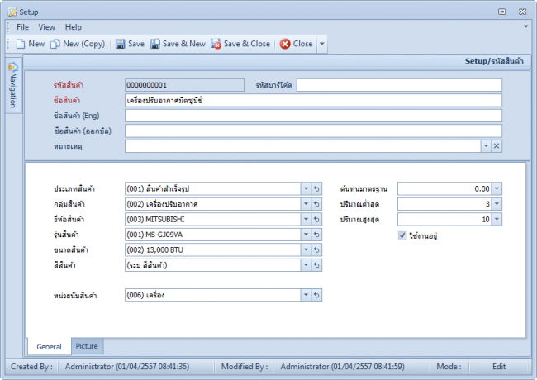Viewport: 537px width, 380px height.
Task: Click the ชื่อสินค้า (ออกบิล) input field
Action: click(313, 131)
